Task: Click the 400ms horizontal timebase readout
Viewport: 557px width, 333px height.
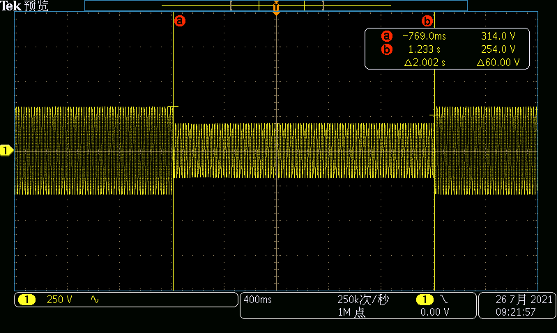Action: pyautogui.click(x=257, y=300)
